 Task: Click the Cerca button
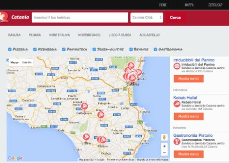click(175, 17)
